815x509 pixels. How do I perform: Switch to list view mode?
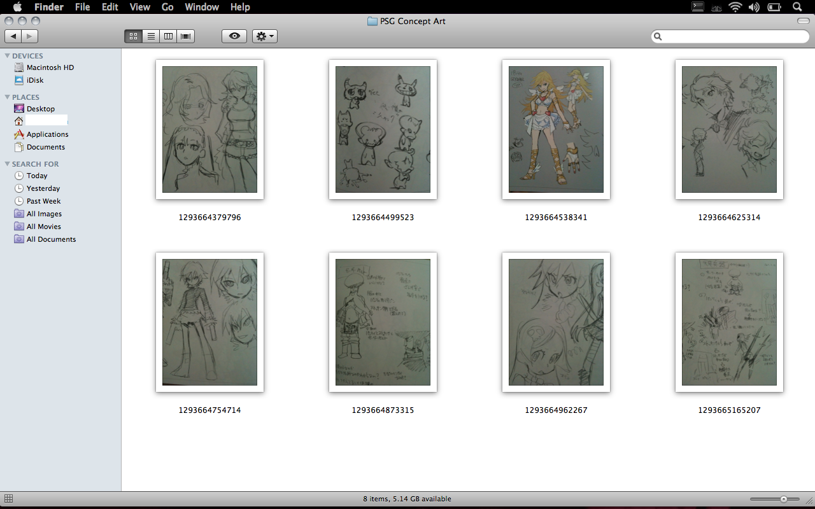point(151,36)
